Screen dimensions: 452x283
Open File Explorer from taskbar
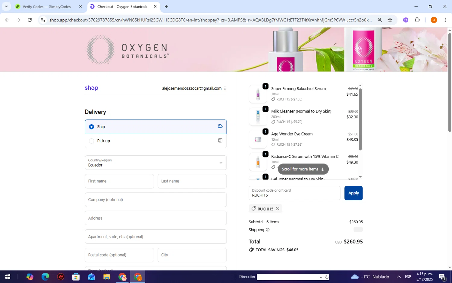coord(107,277)
